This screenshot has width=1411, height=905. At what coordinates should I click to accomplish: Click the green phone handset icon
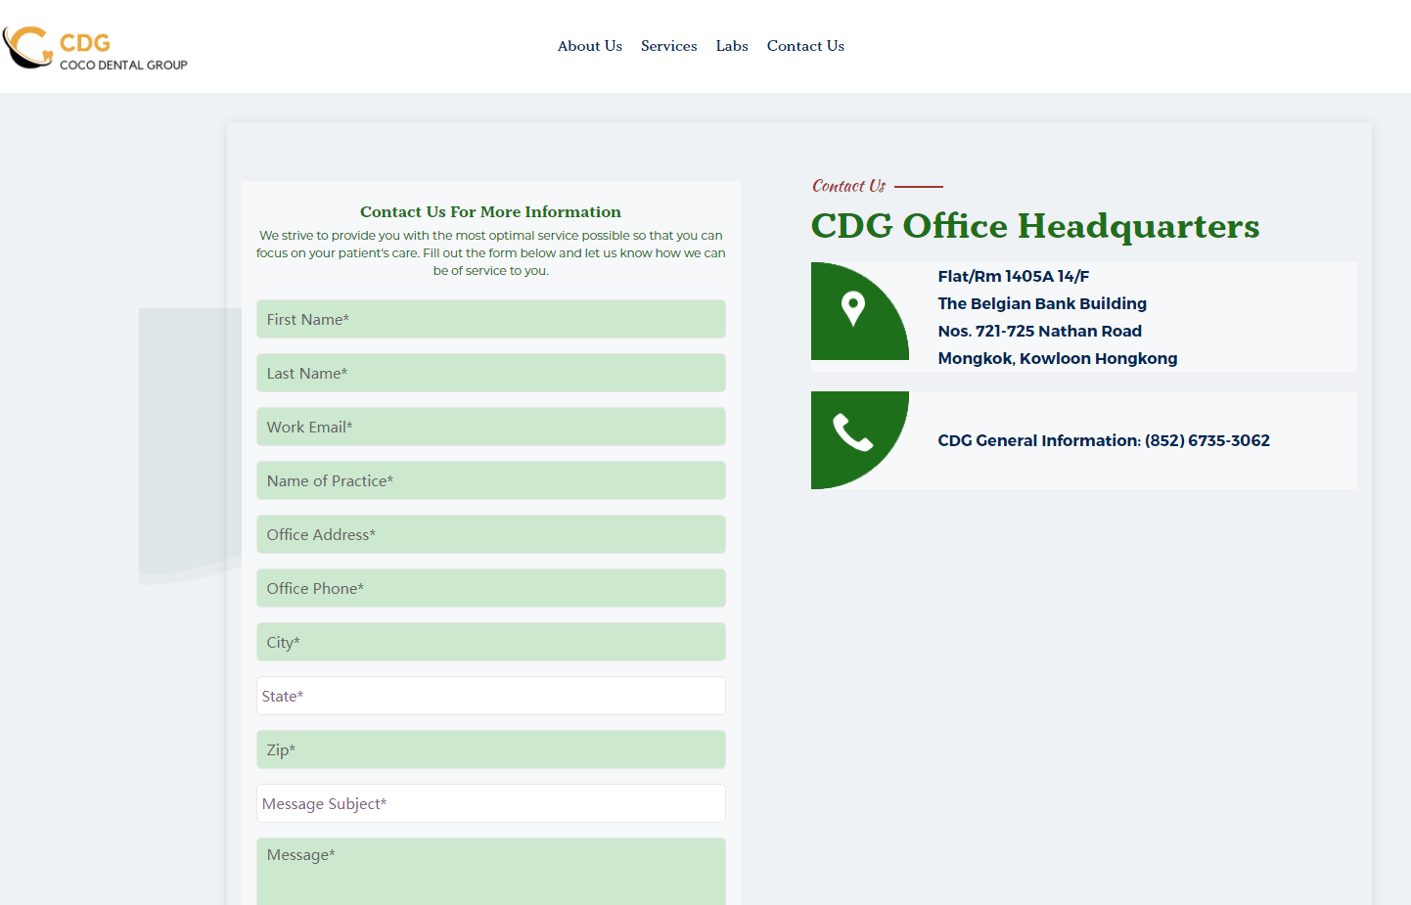(x=852, y=432)
